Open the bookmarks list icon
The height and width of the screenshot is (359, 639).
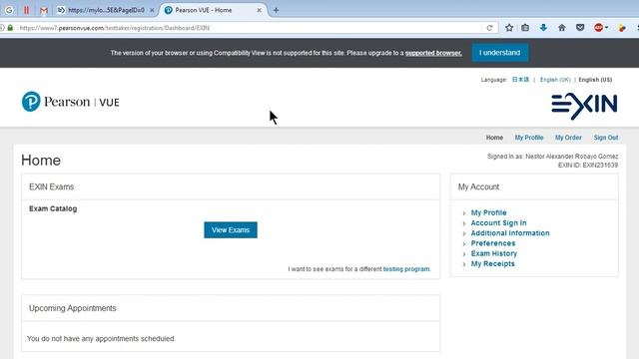525,28
